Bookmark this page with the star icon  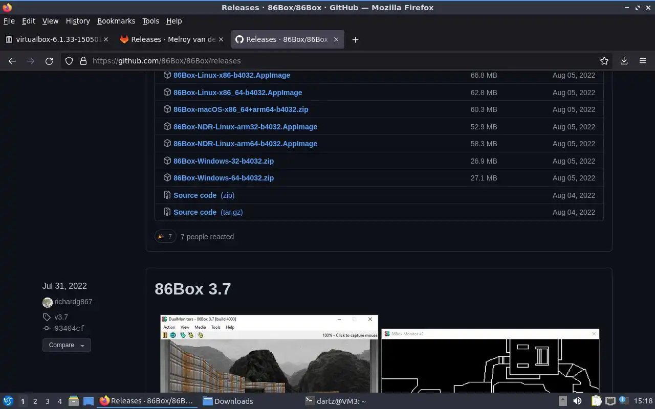click(604, 61)
